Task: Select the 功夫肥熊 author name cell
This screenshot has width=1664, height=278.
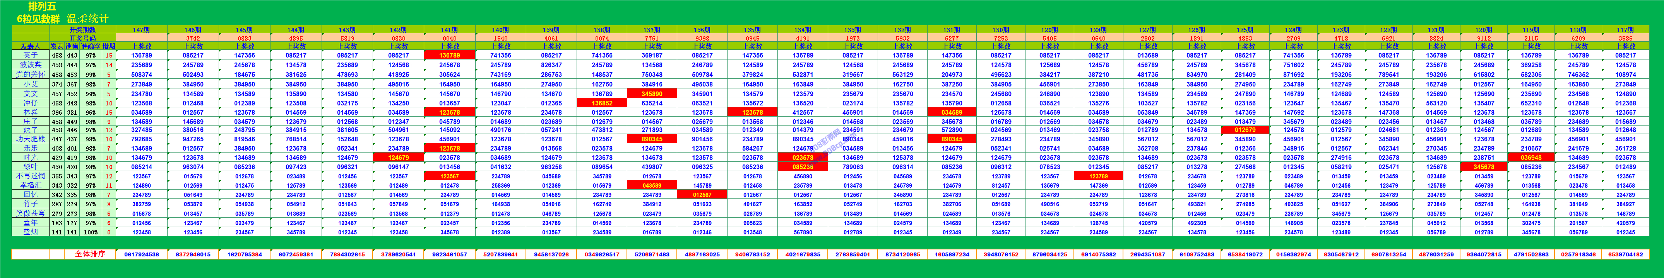Action: 30,139
